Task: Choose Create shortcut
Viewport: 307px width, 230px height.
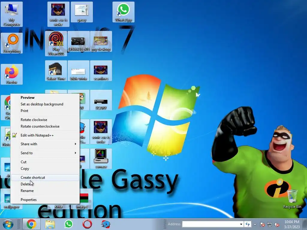Action: click(x=45, y=178)
